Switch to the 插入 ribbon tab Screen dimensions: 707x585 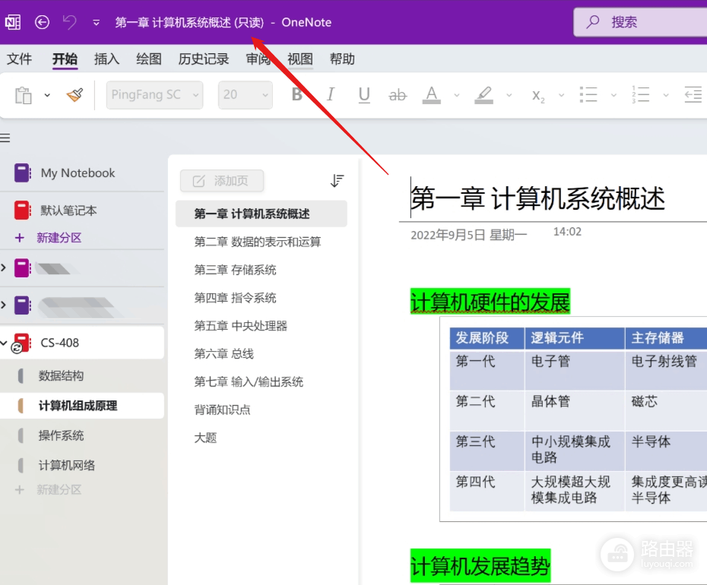click(106, 59)
